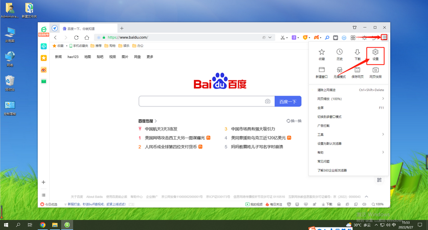
Task: Open hot search 人民币成全球第四位支付货币
Action: tap(170, 147)
